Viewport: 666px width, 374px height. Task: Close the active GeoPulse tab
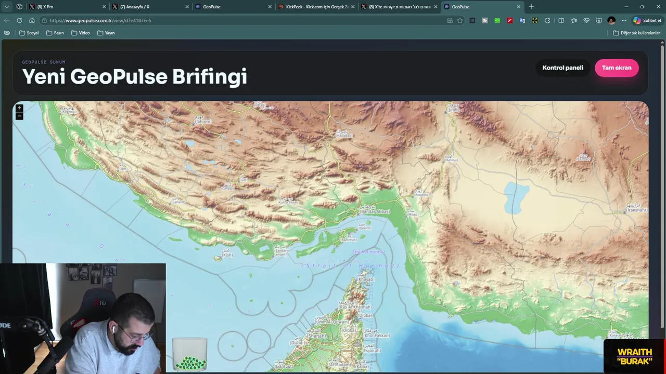pyautogui.click(x=519, y=7)
